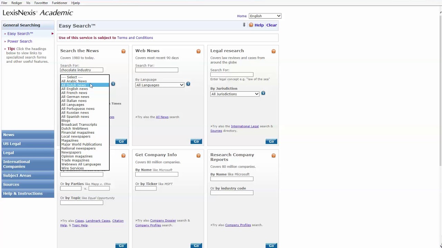Click help icon behind the source dropdown list

[x=123, y=156]
